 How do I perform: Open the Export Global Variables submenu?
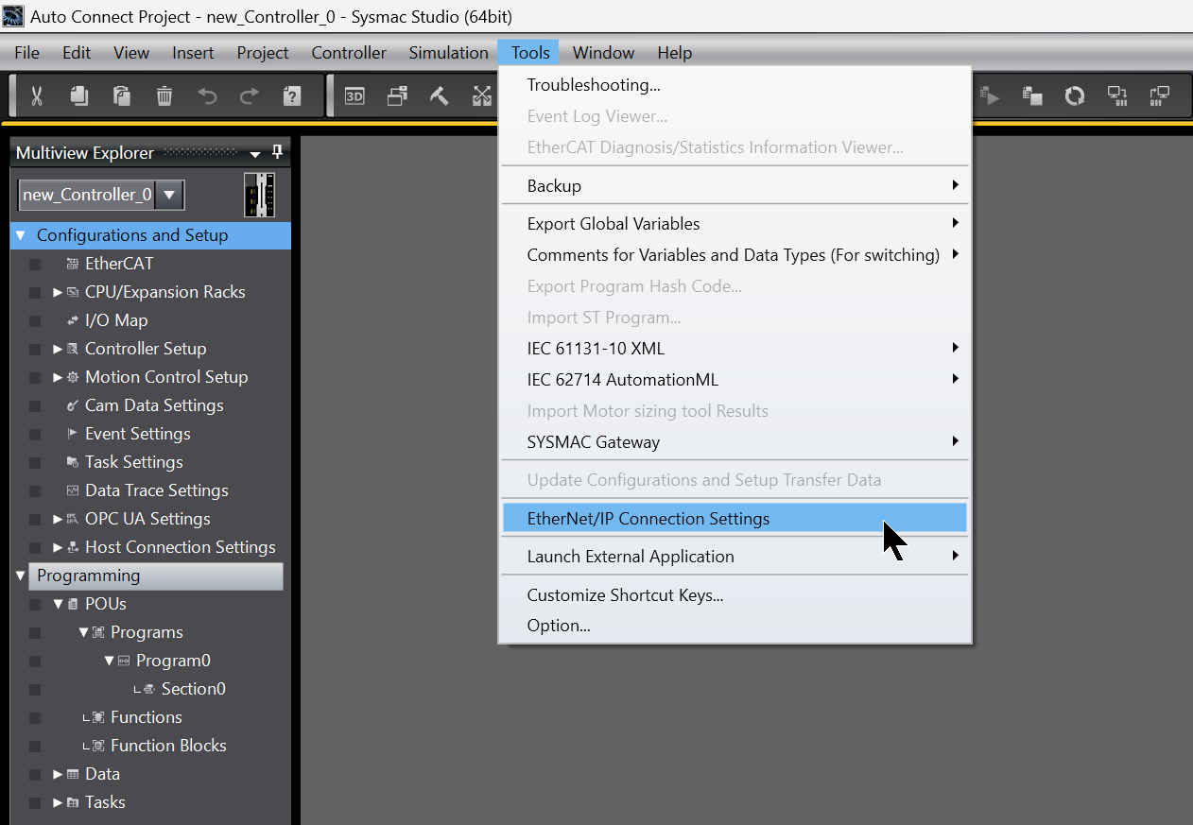(x=735, y=224)
